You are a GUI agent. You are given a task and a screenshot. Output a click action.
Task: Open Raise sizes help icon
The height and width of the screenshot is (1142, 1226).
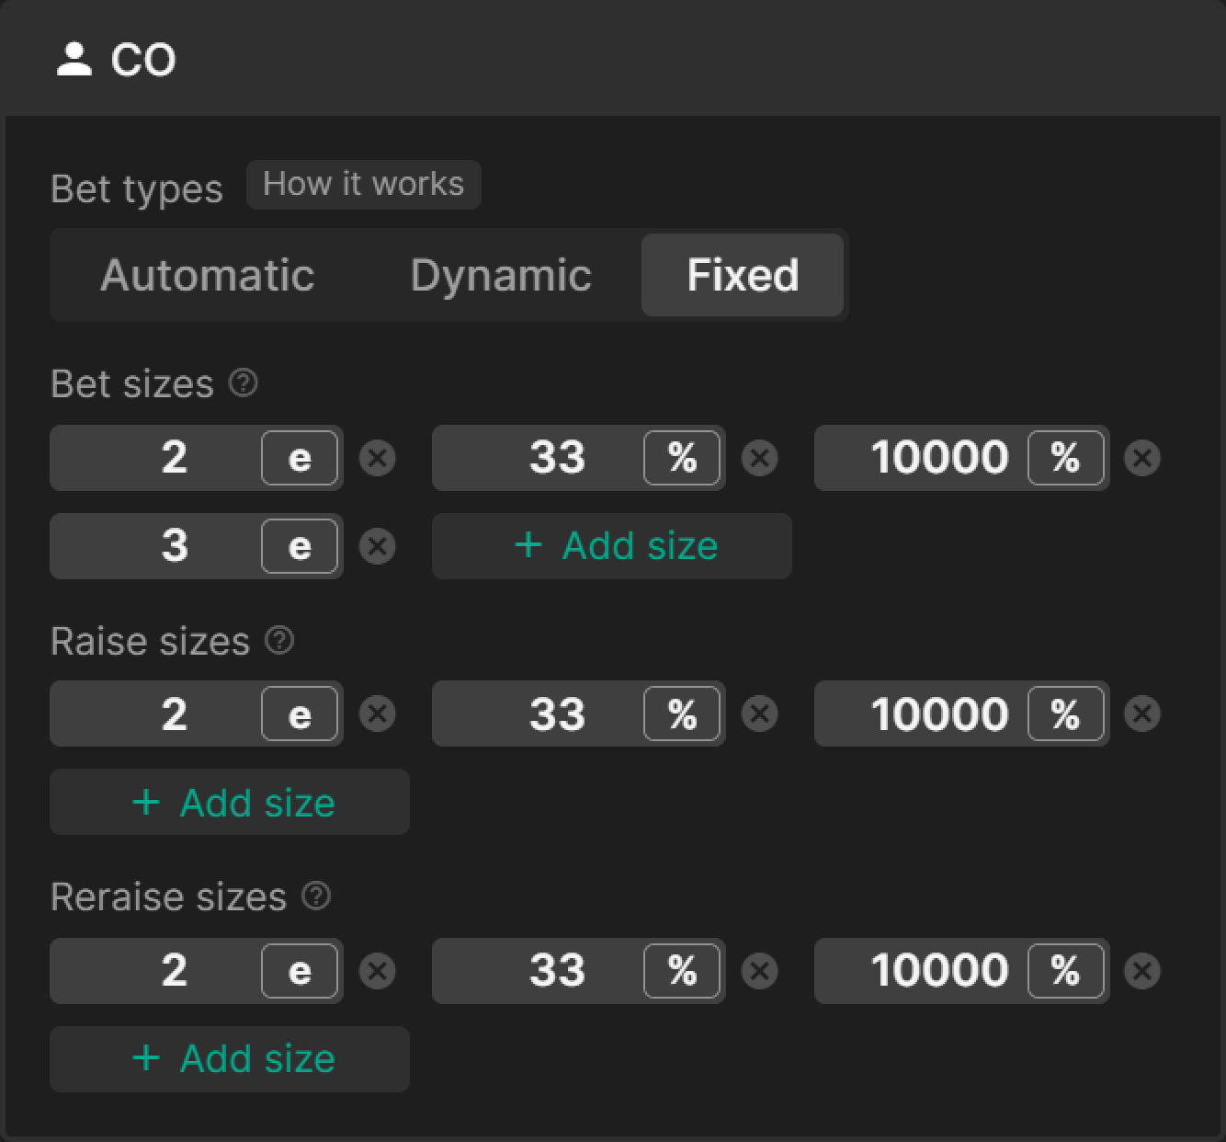(279, 640)
